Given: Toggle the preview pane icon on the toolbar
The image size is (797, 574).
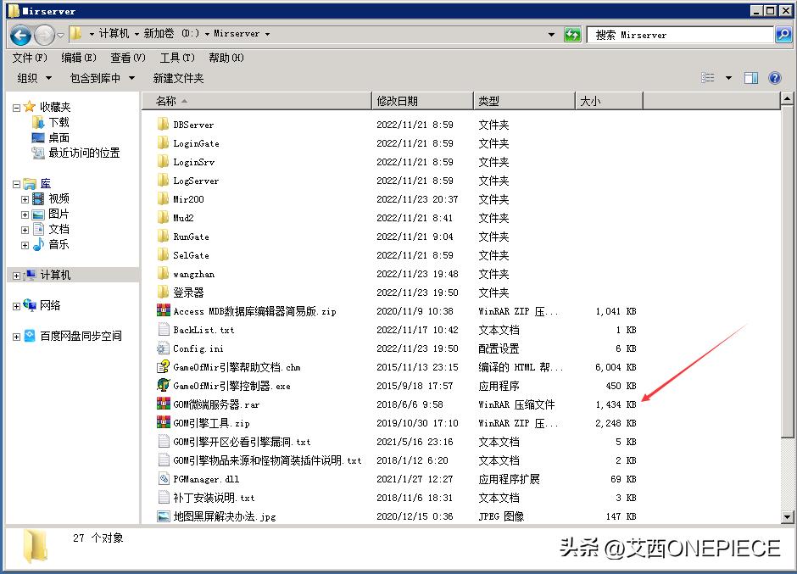Looking at the screenshot, I should 750,77.
